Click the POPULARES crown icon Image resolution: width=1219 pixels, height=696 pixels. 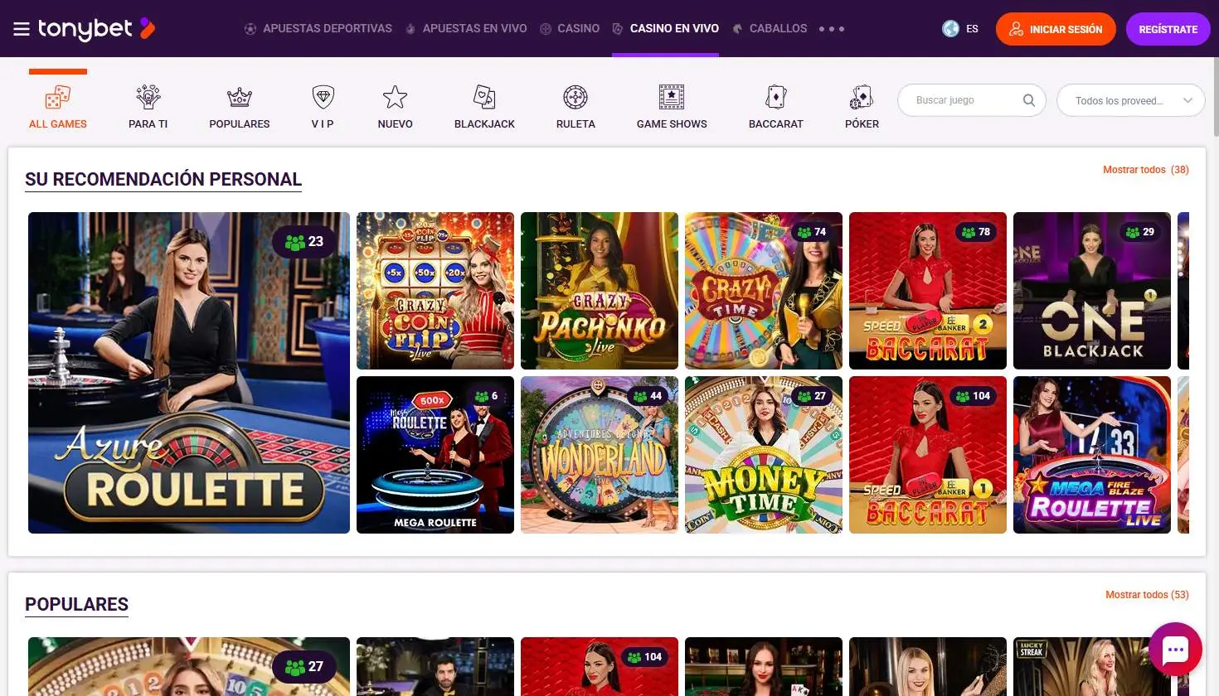point(239,97)
